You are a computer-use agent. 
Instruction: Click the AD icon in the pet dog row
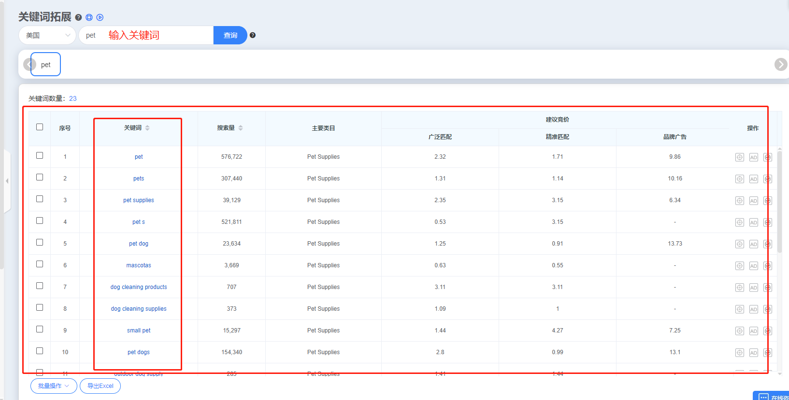754,244
